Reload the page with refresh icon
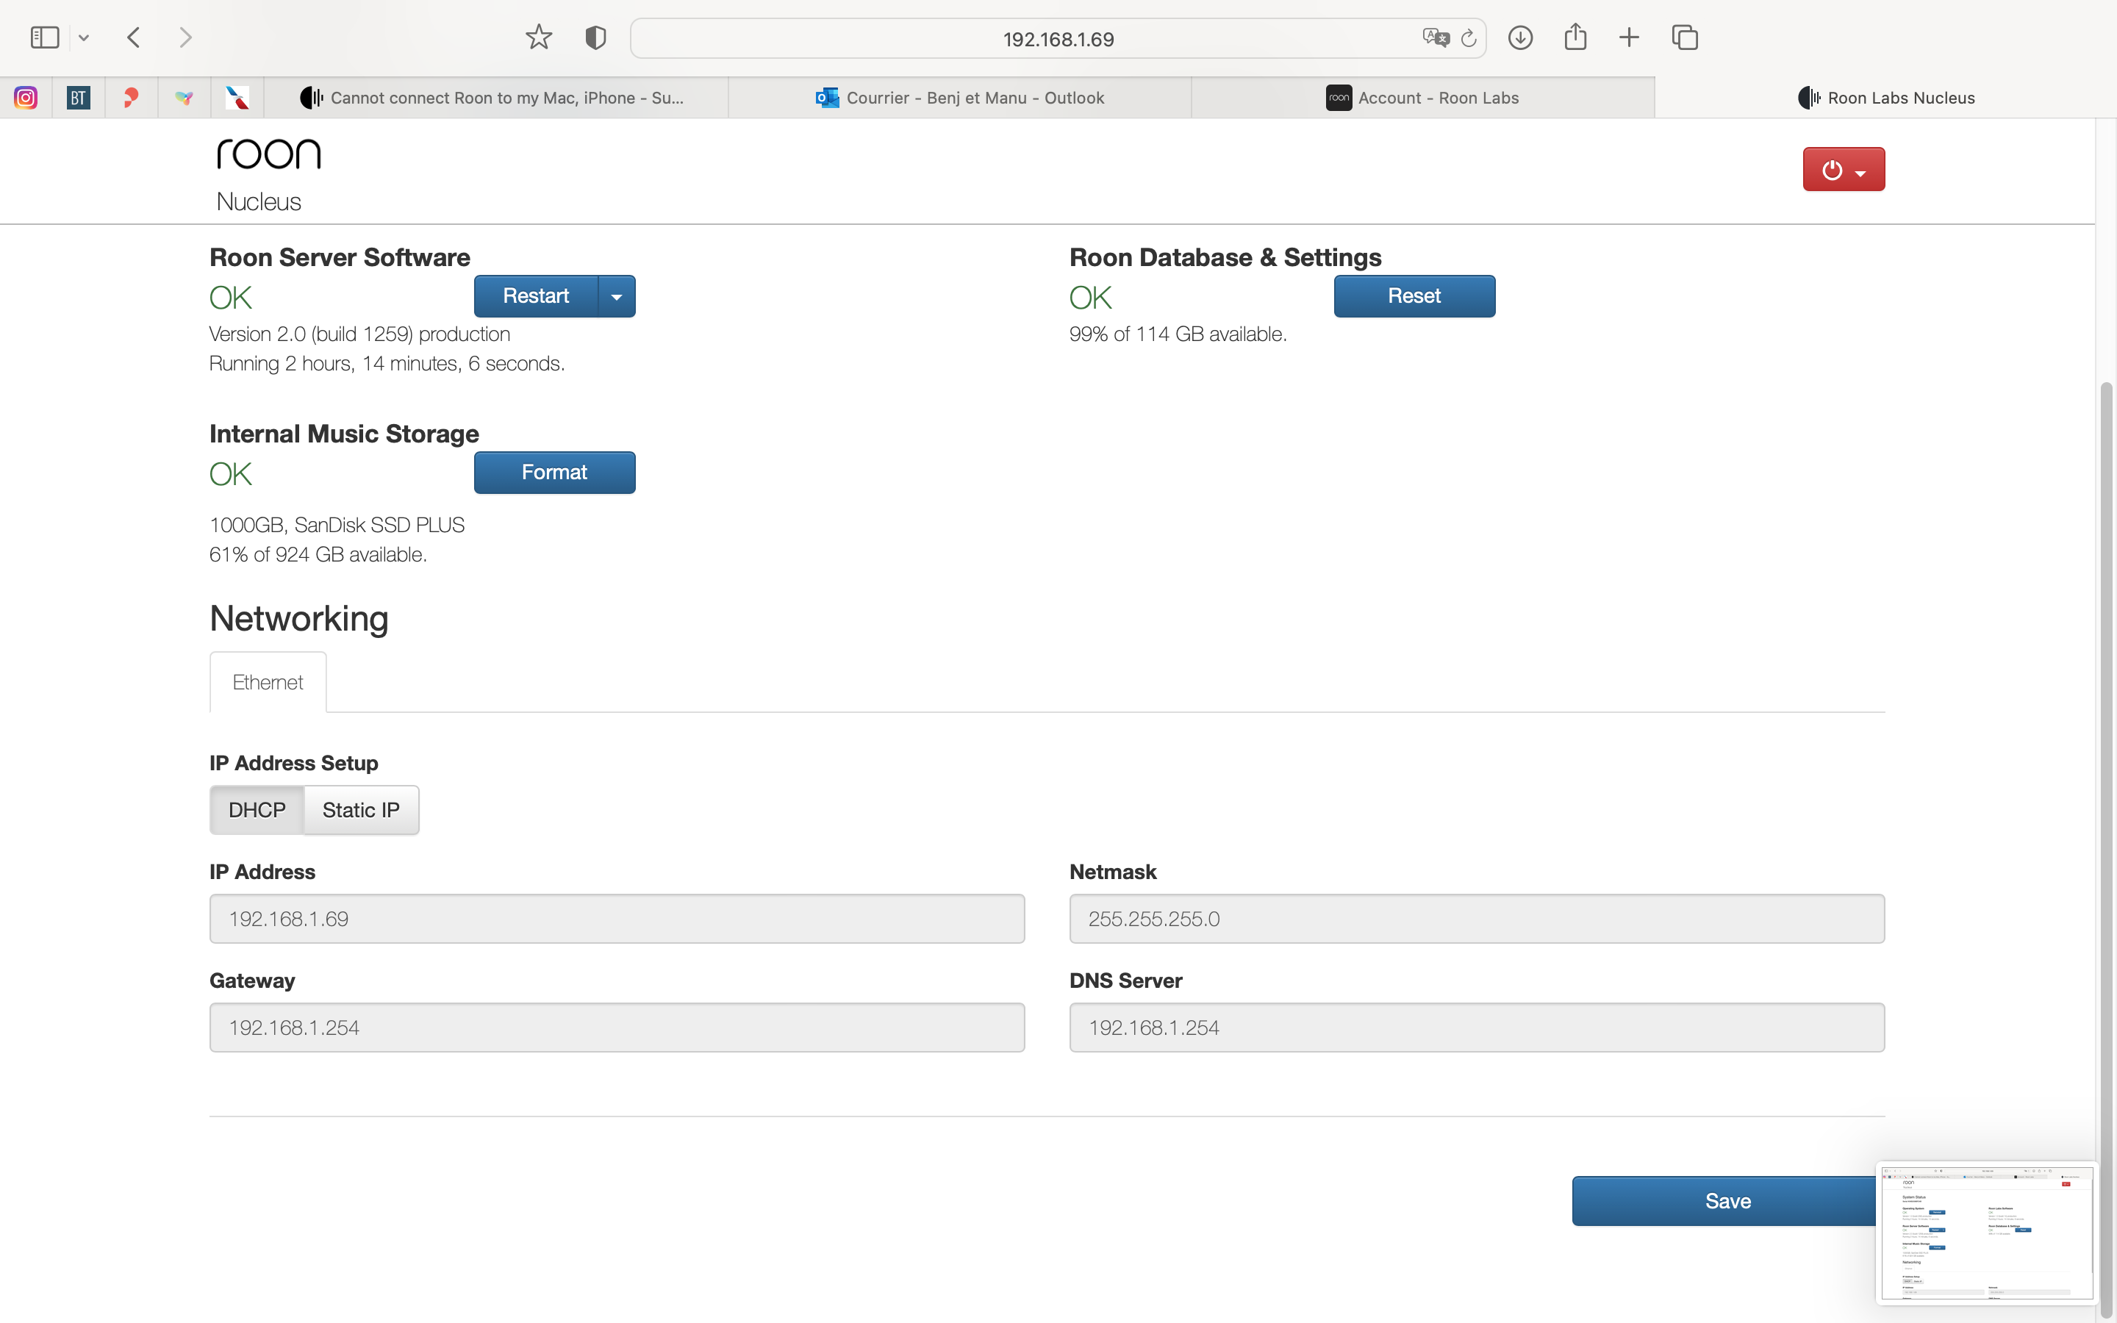The image size is (2117, 1323). 1469,38
